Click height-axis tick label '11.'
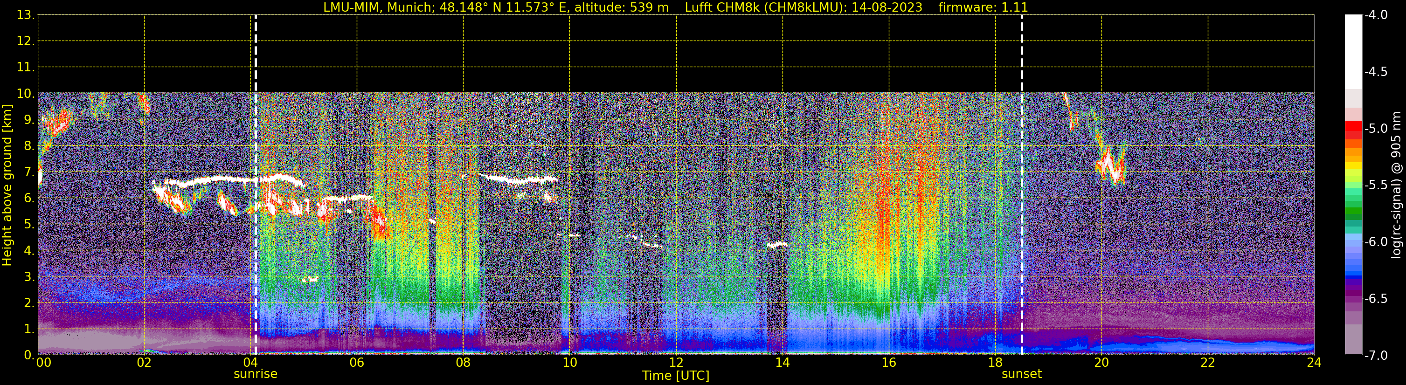Screen dimensions: 1406x385 click(x=26, y=67)
